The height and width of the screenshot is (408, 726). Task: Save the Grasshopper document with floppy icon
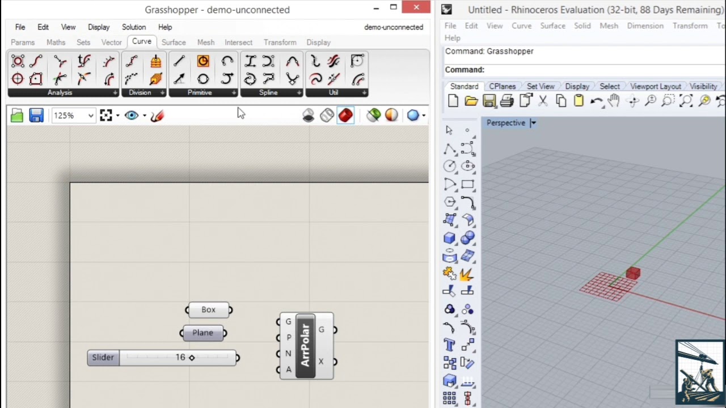(36, 116)
